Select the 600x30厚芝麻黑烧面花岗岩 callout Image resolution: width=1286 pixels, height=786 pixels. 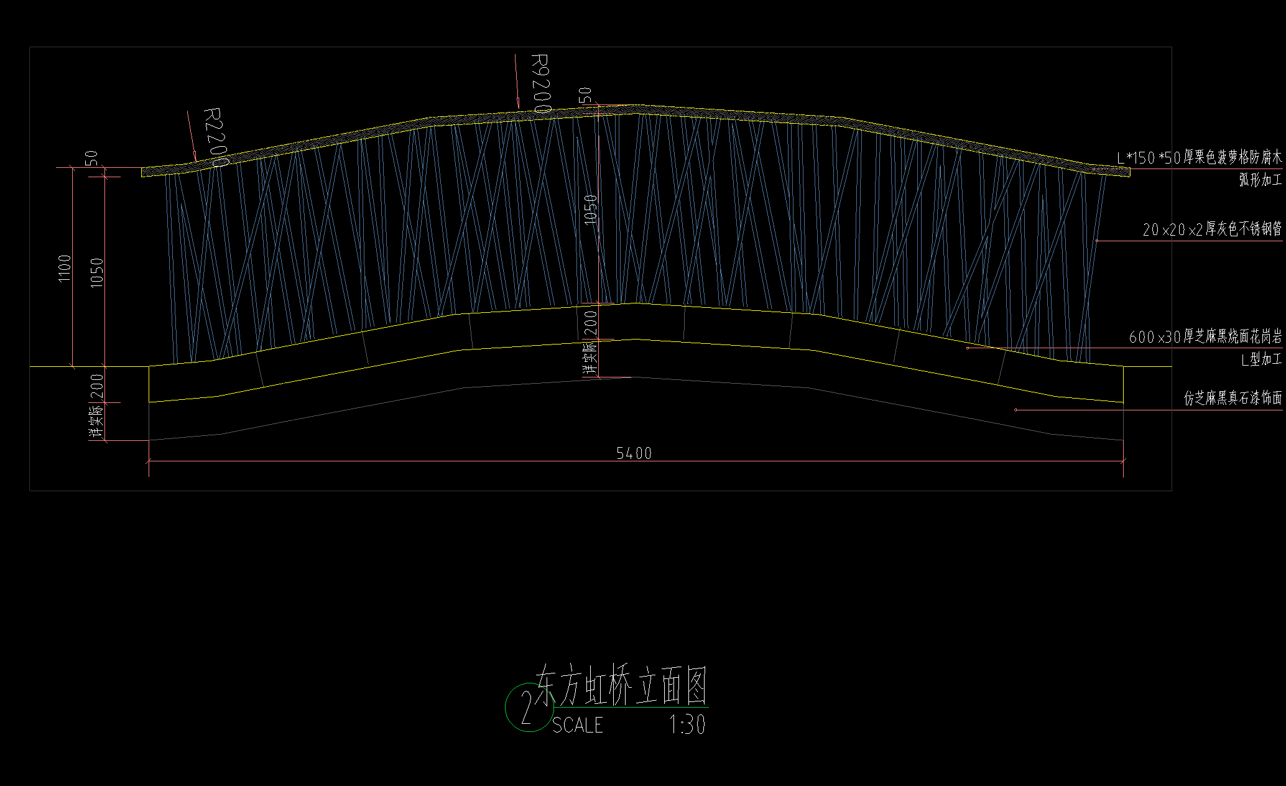click(1208, 338)
